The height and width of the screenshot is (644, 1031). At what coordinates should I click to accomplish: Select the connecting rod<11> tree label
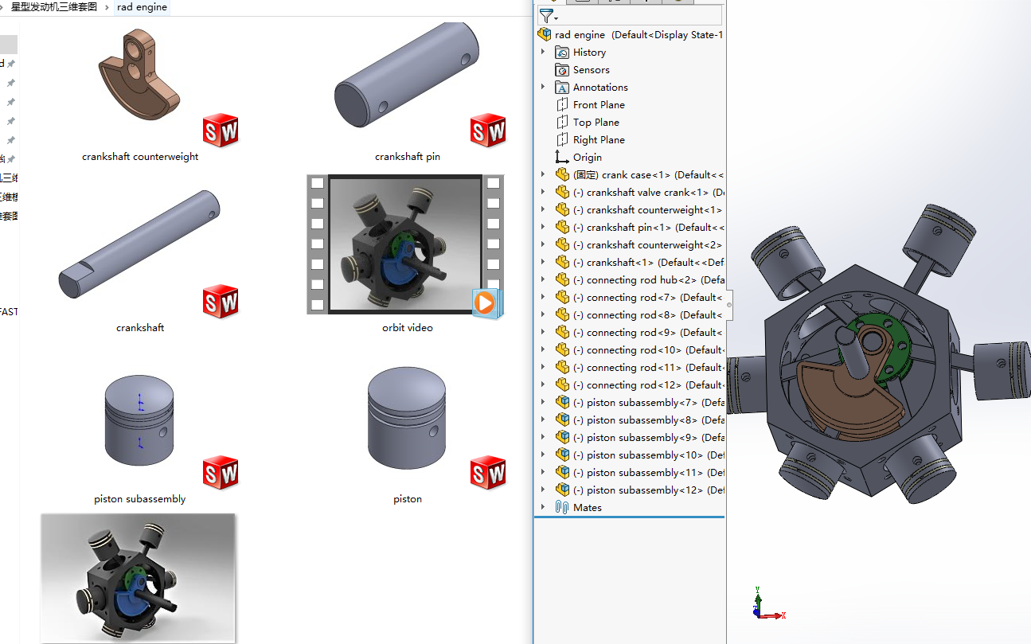click(648, 367)
